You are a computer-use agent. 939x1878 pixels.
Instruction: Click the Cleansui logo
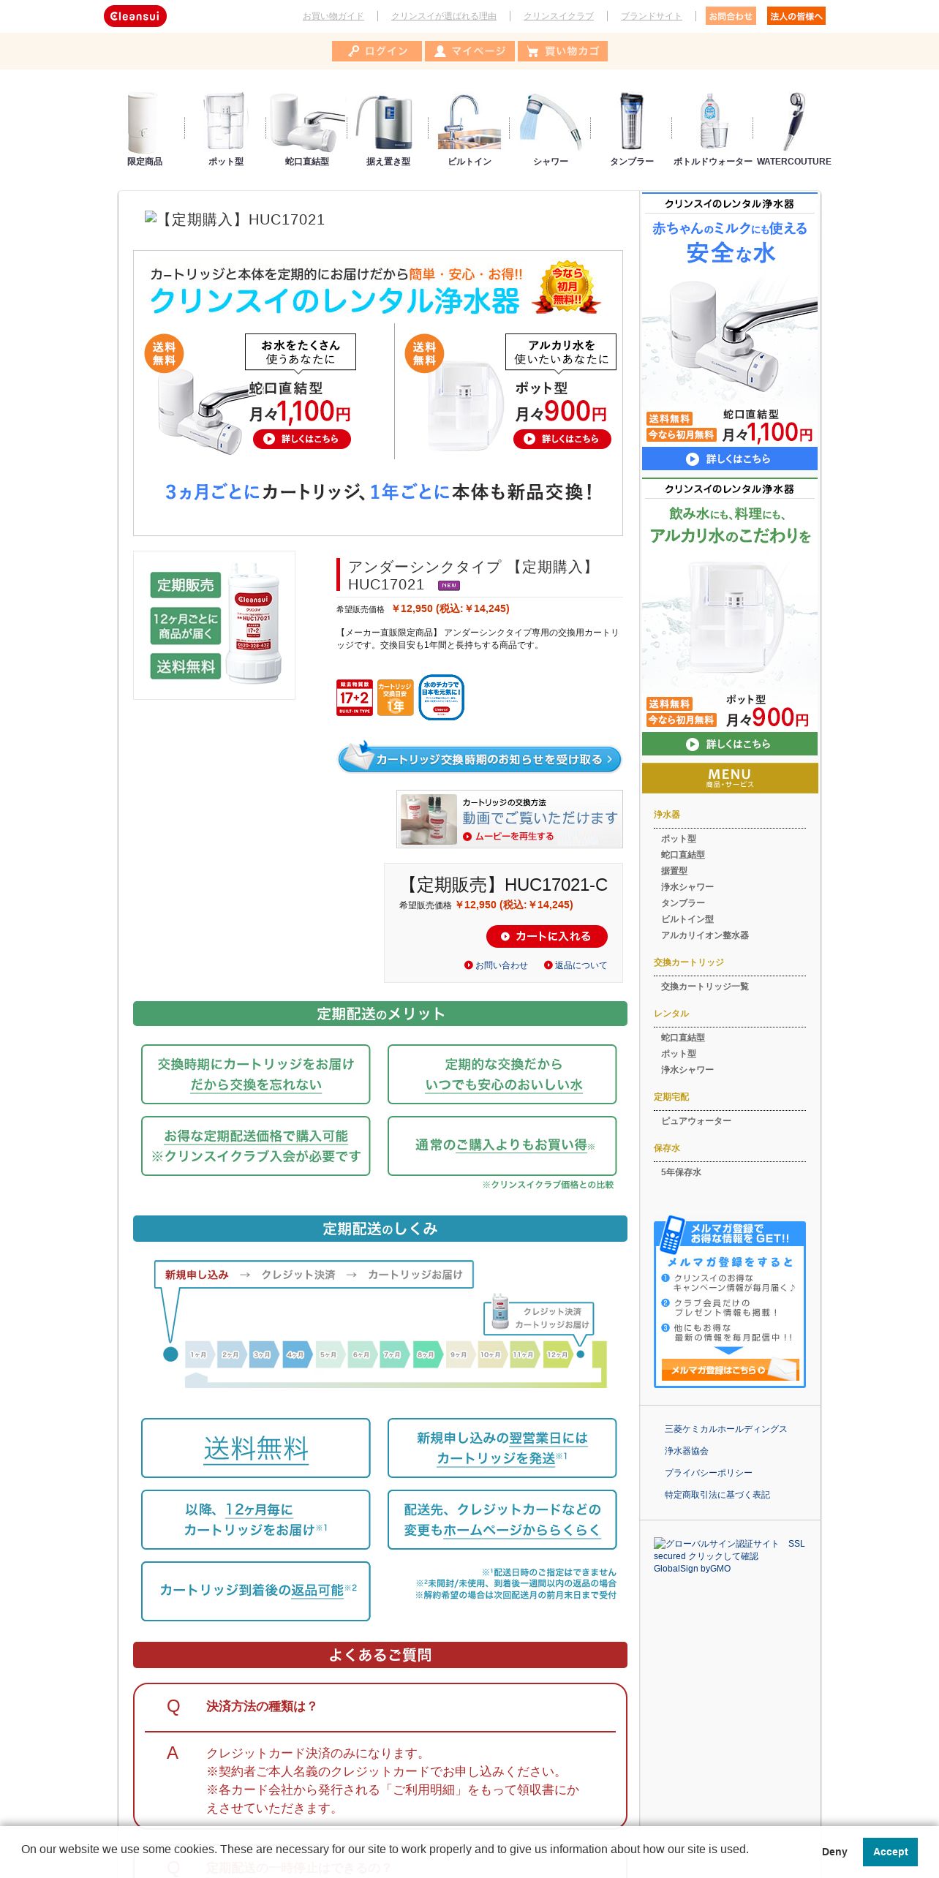135,16
